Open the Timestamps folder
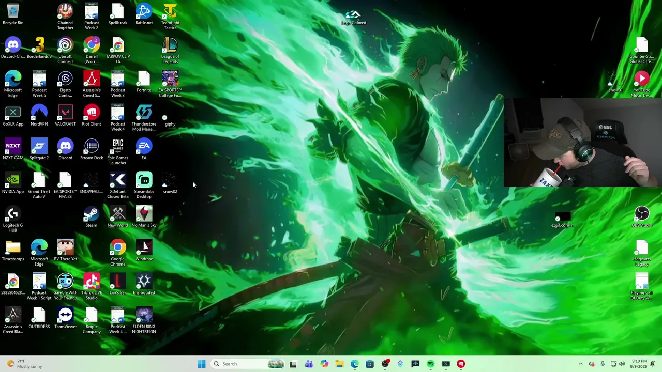 click(13, 251)
